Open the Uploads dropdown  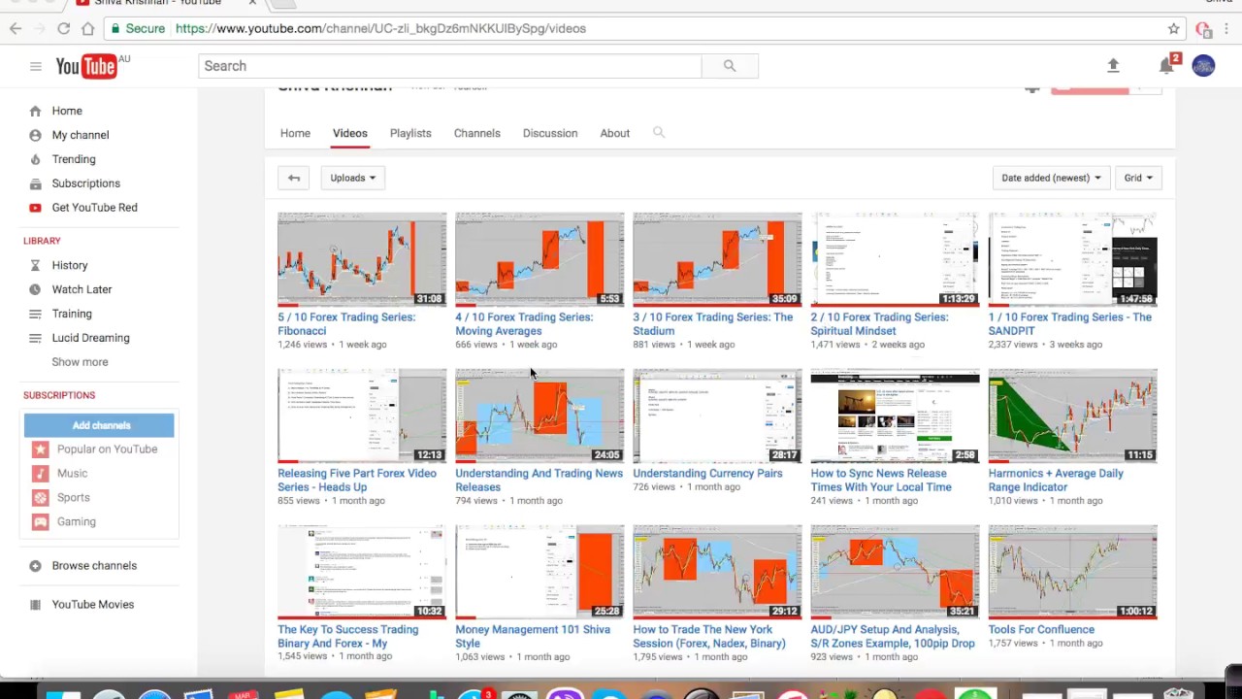(353, 178)
